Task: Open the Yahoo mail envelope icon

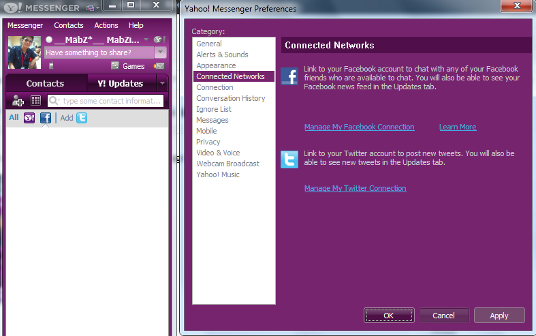Action: tap(159, 66)
